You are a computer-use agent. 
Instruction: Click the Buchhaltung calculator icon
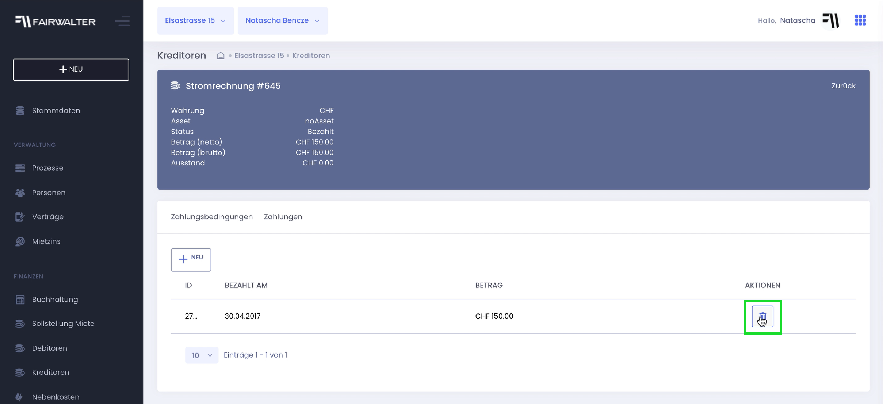(x=20, y=300)
